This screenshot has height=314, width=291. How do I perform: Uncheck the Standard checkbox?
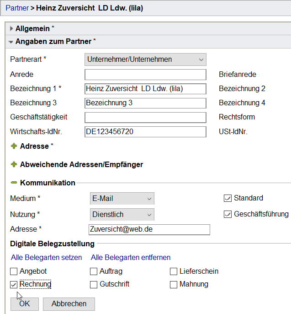click(x=228, y=198)
